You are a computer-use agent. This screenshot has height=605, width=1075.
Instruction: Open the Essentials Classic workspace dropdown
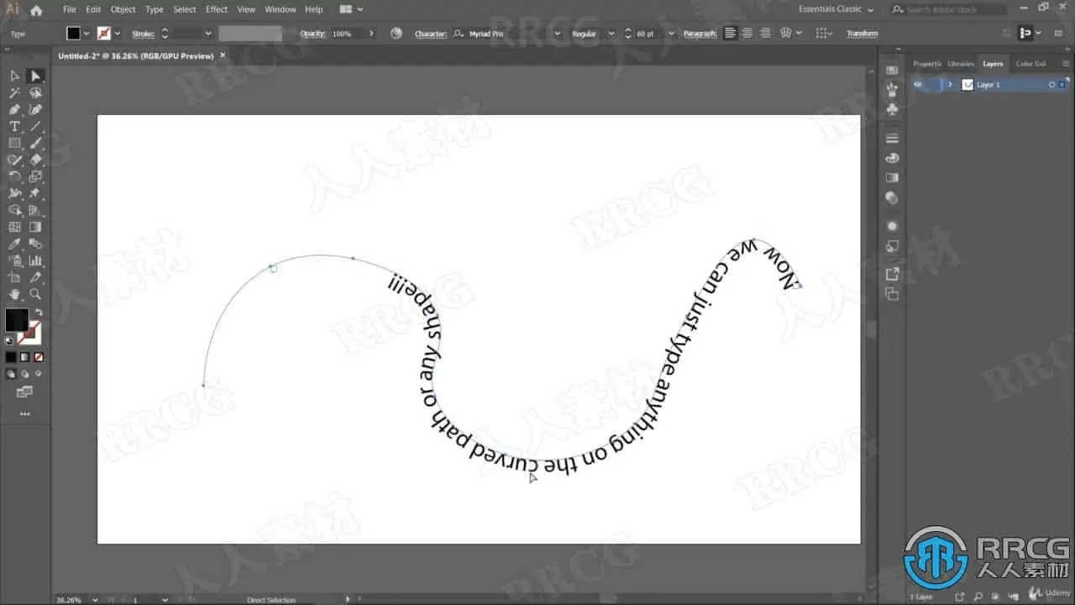pos(836,9)
